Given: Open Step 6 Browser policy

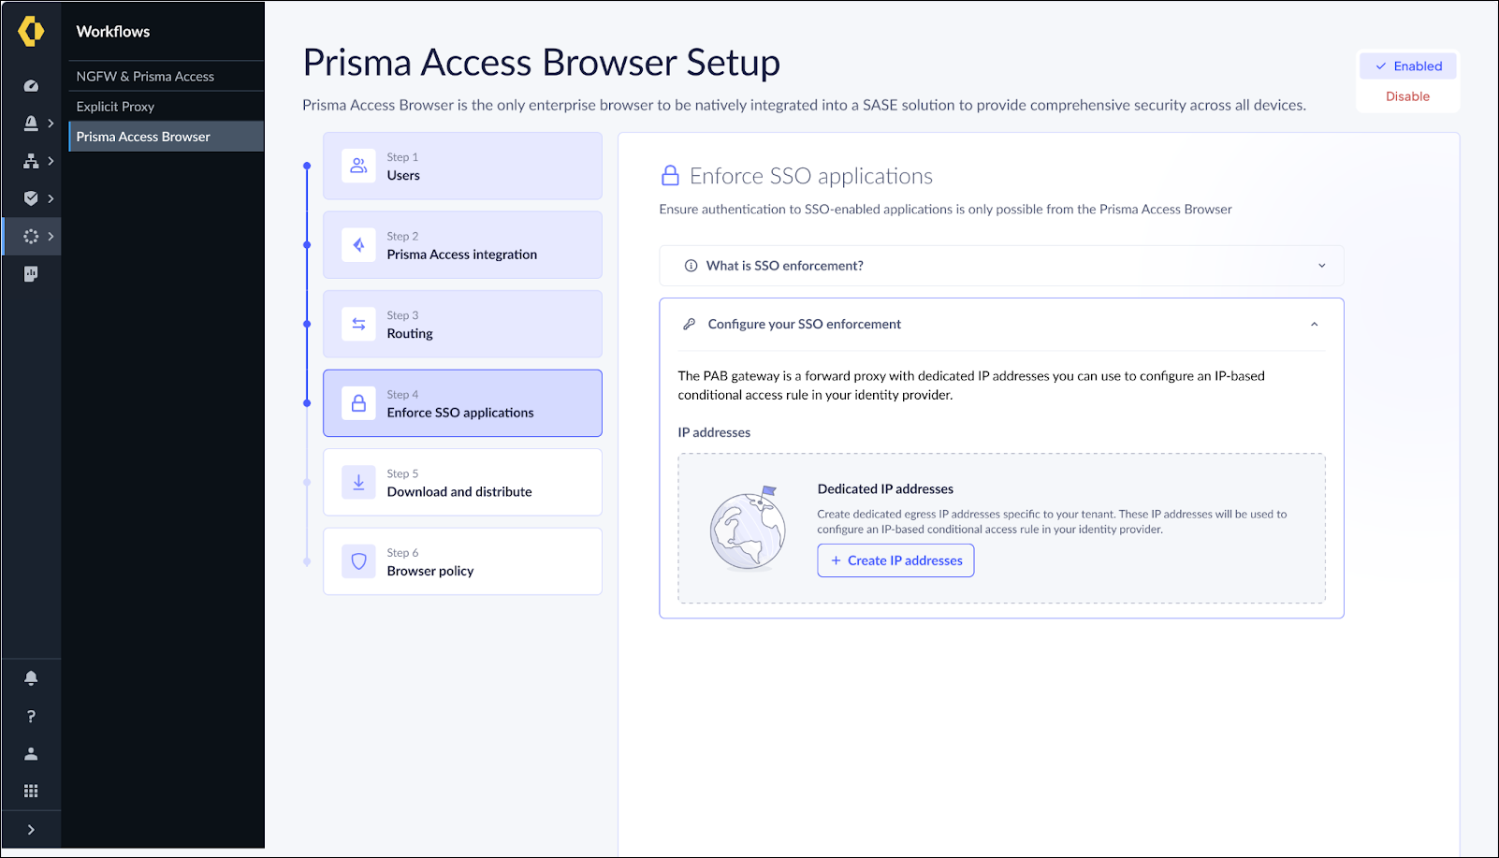Looking at the screenshot, I should point(462,562).
